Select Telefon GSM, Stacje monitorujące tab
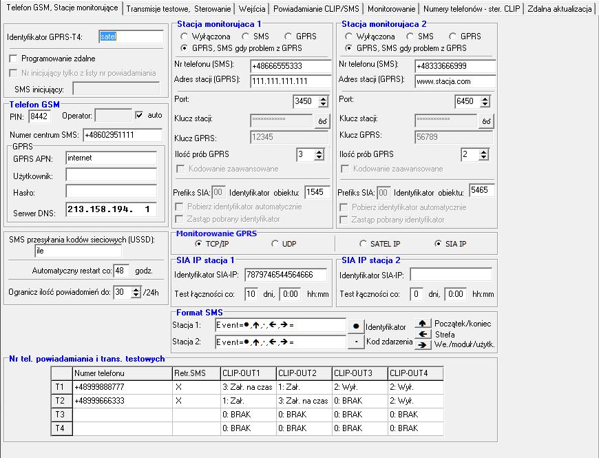This screenshot has width=599, height=458. 62,8
